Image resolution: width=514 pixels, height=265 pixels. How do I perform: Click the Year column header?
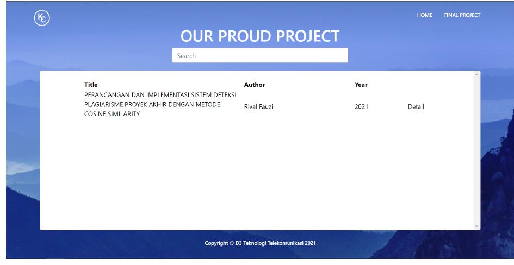click(361, 84)
